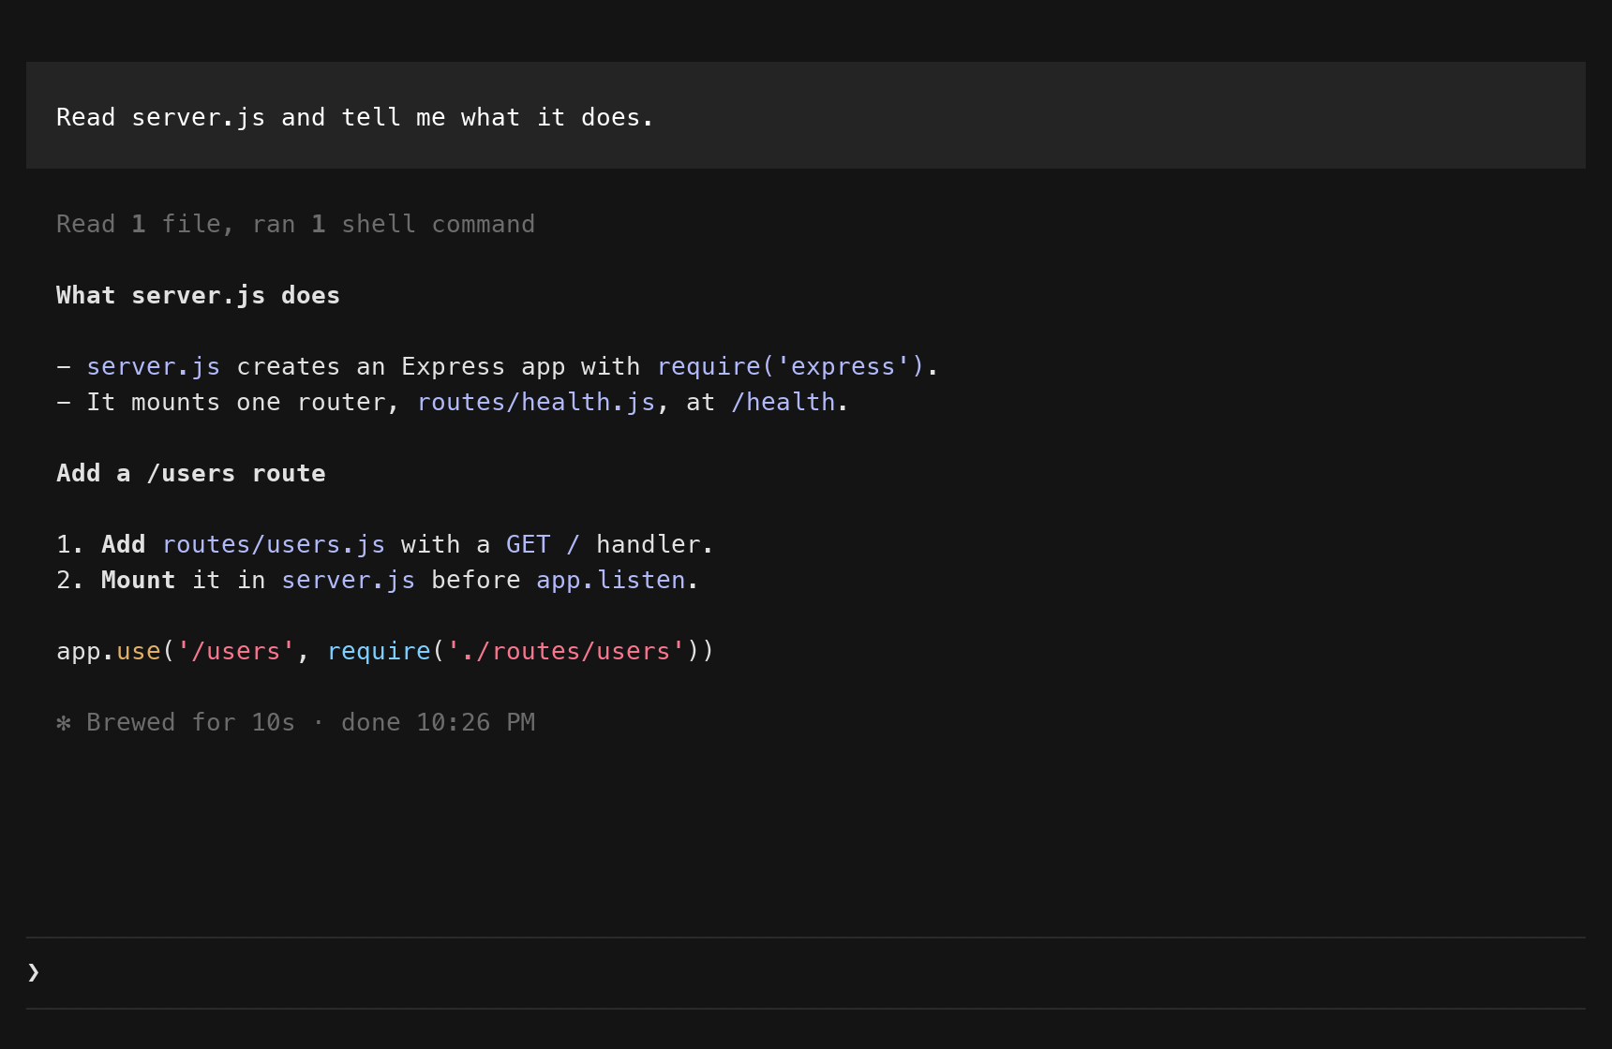
Task: Click the 'app.listen' inline code
Action: tap(611, 580)
